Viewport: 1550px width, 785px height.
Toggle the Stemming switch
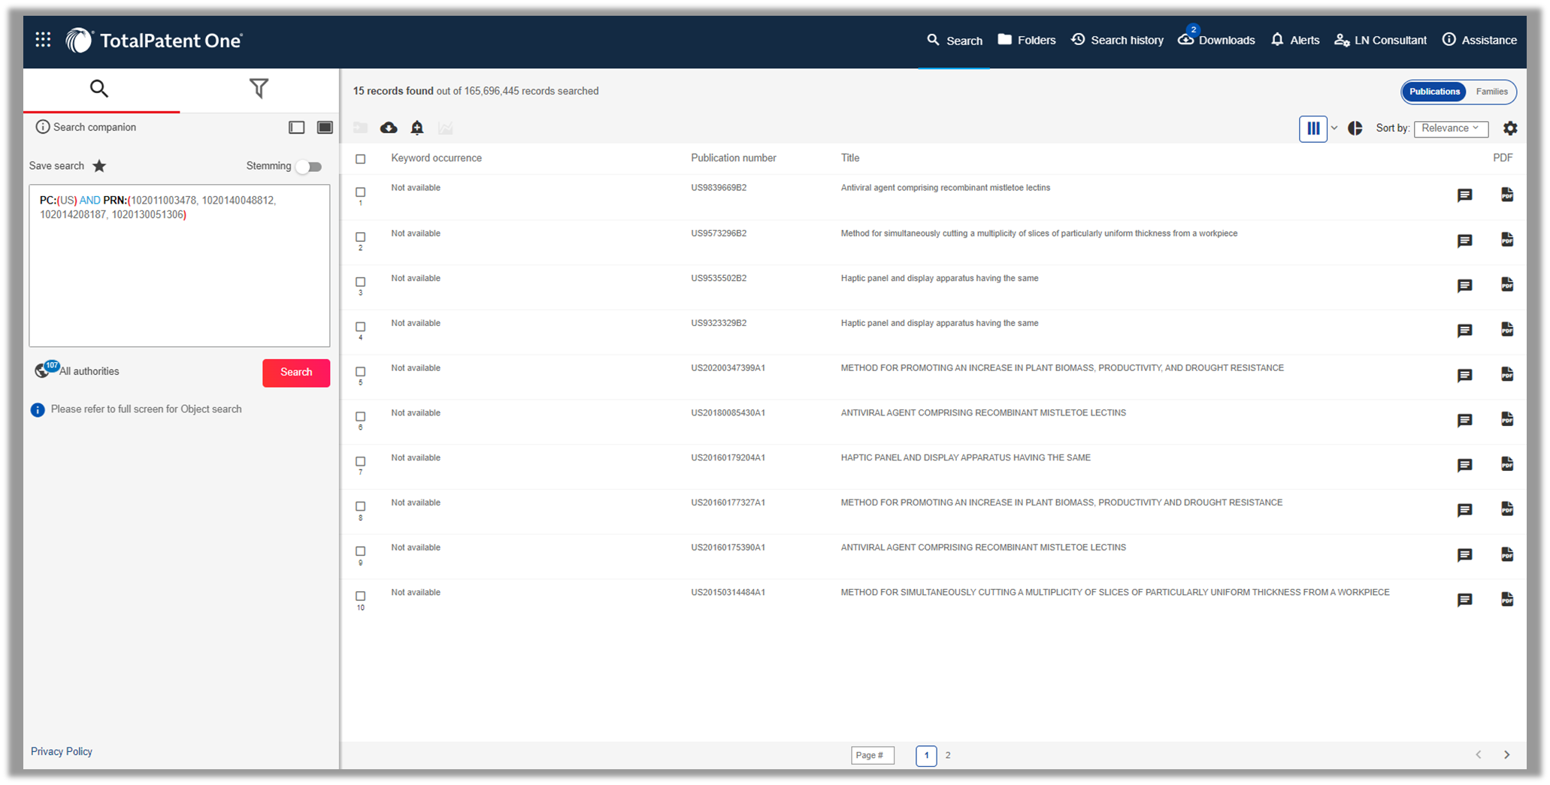(x=309, y=167)
